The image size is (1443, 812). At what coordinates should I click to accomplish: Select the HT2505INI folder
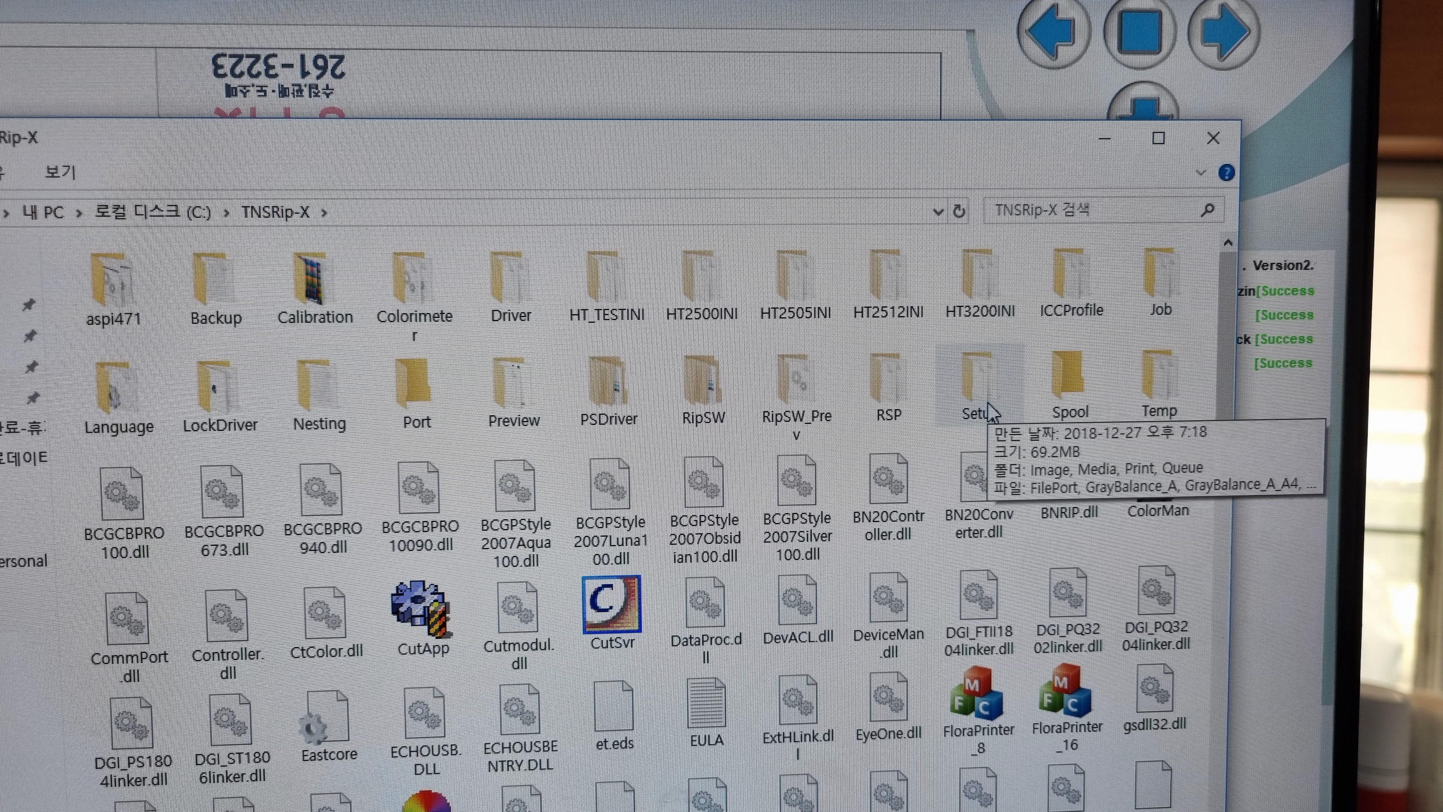click(796, 285)
